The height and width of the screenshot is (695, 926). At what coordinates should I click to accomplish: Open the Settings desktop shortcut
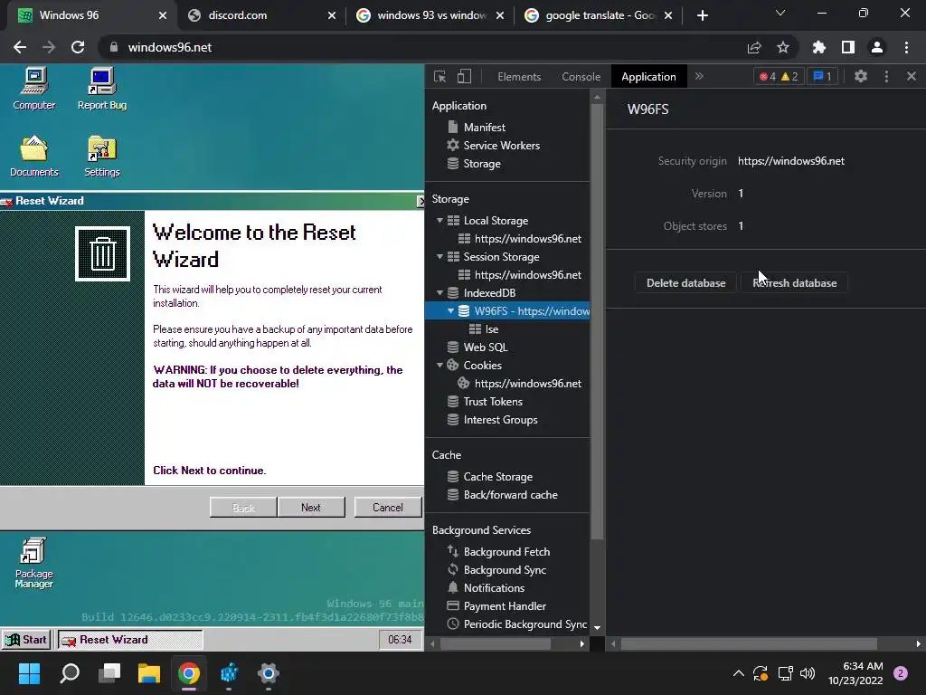pos(101,156)
